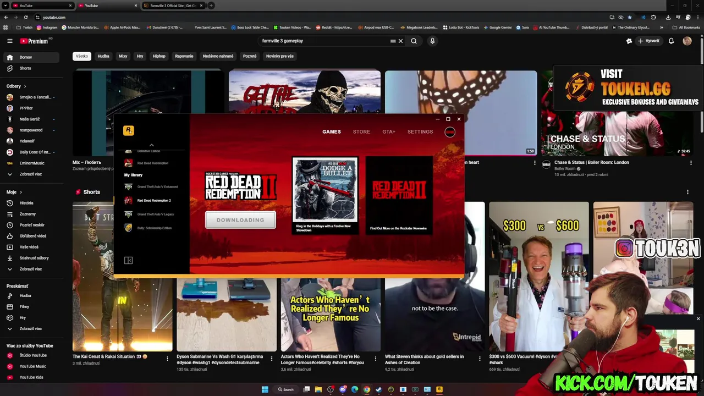
Task: Open Google Gemini bookmark
Action: (497, 27)
